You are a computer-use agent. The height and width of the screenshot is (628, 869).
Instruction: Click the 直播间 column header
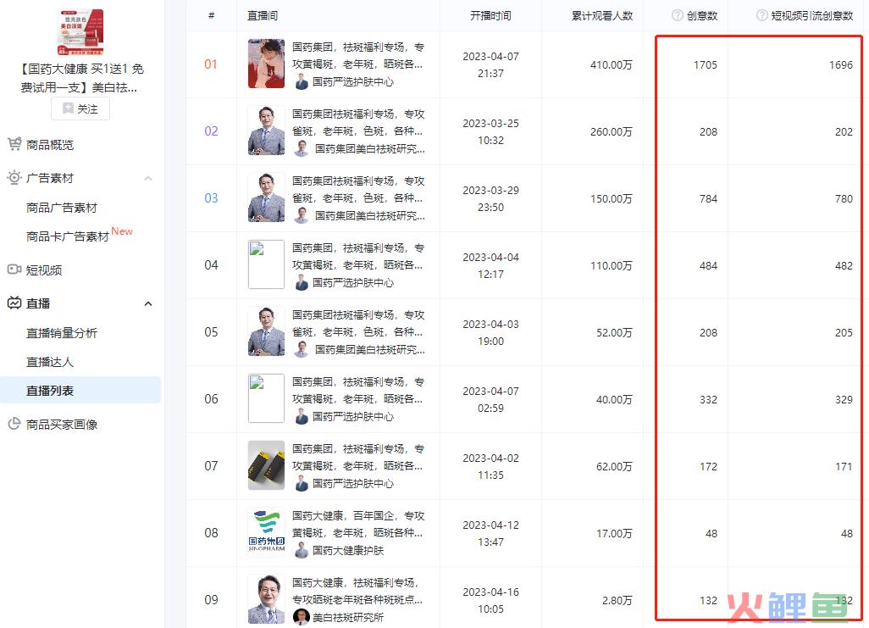263,15
